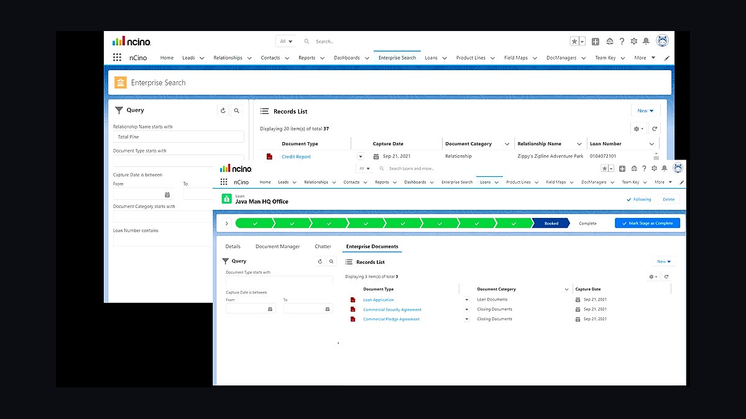Open the New dropdown in the Enterprise Search Records List

click(646, 111)
